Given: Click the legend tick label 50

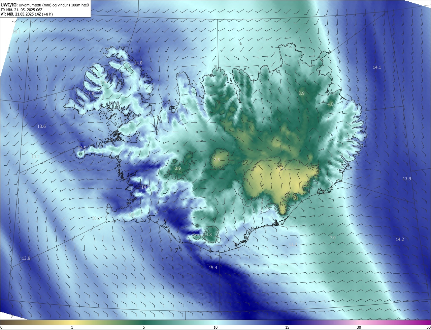Looking at the screenshot, I should (428, 327).
